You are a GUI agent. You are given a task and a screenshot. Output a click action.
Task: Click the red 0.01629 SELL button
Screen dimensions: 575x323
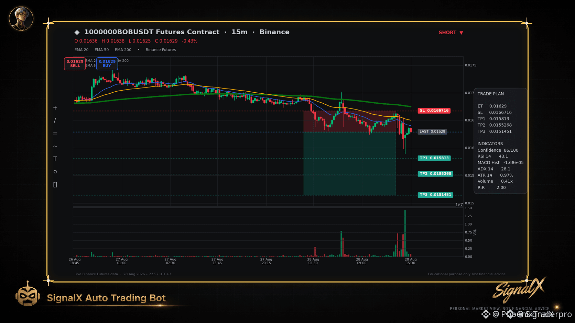[x=75, y=64]
